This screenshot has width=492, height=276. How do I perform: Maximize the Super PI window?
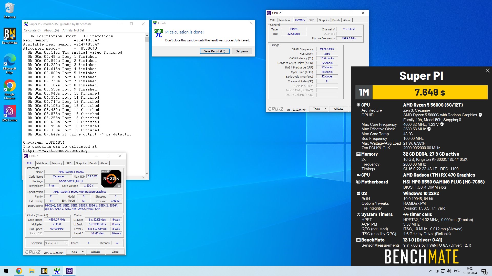131,24
